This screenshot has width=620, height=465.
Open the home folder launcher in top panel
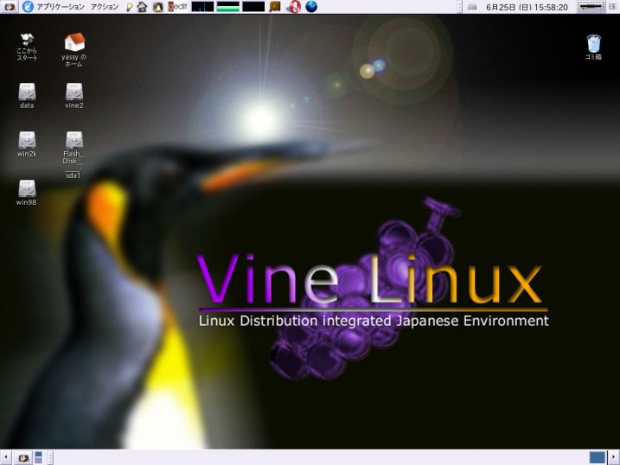coord(142,7)
